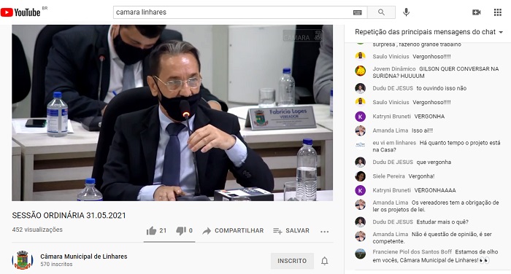Open Câmara Municipal de Linhares channel name
511x274 pixels.
coord(84,257)
